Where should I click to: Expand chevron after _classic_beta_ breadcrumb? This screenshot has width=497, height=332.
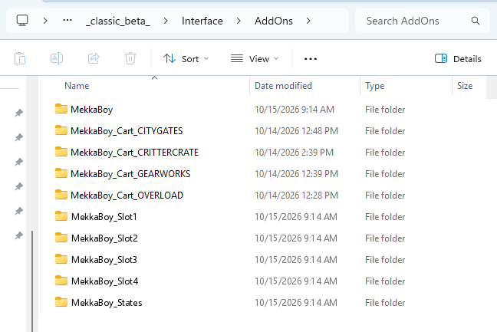166,21
